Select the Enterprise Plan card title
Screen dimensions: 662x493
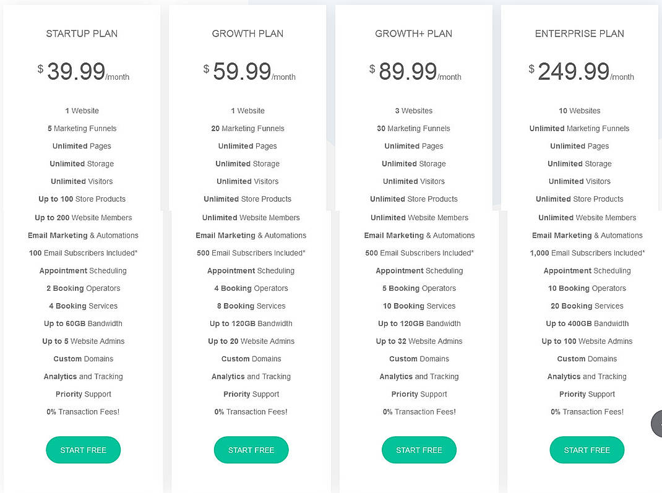(x=580, y=33)
